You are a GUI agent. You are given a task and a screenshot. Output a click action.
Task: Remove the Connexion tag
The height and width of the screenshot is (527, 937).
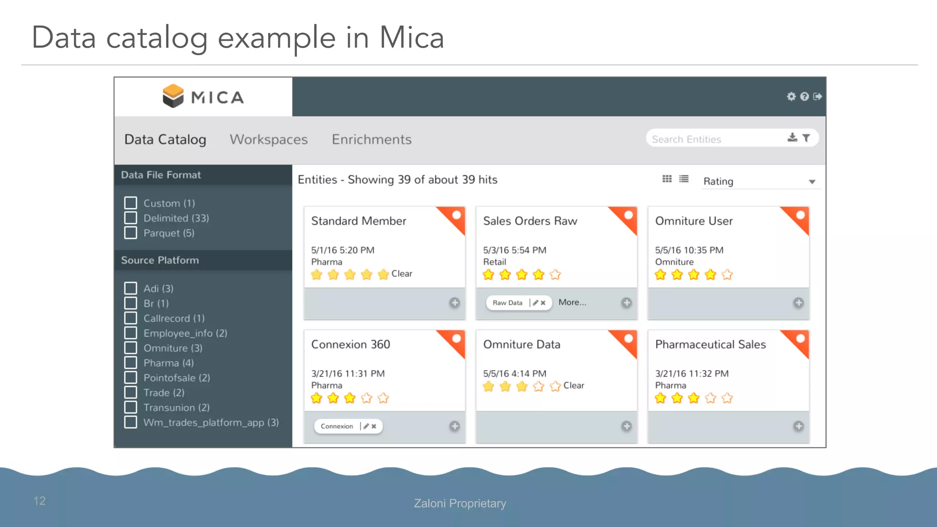click(x=374, y=426)
